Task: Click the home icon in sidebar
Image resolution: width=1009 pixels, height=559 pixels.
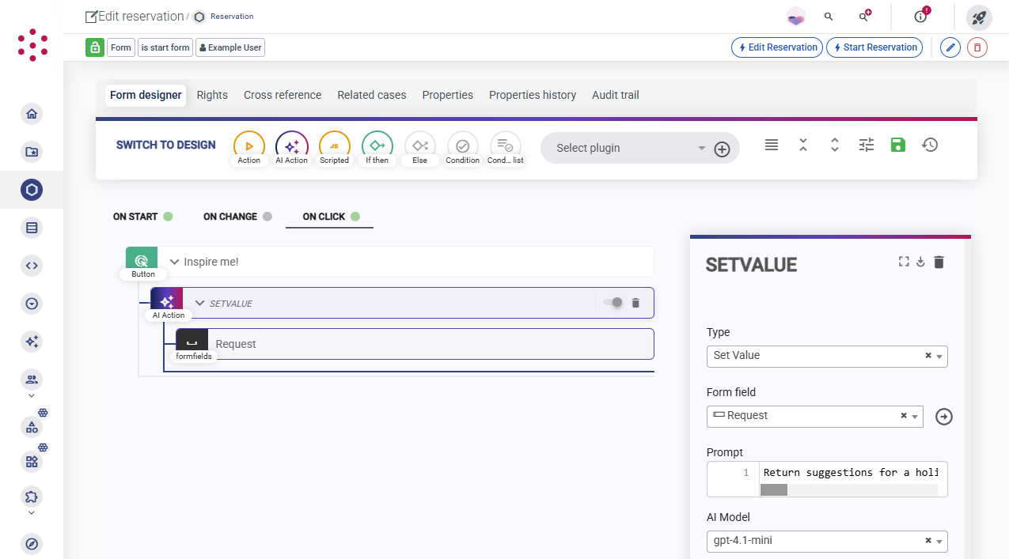Action: (32, 114)
